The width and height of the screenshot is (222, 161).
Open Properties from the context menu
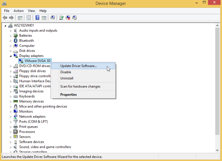coord(68,95)
